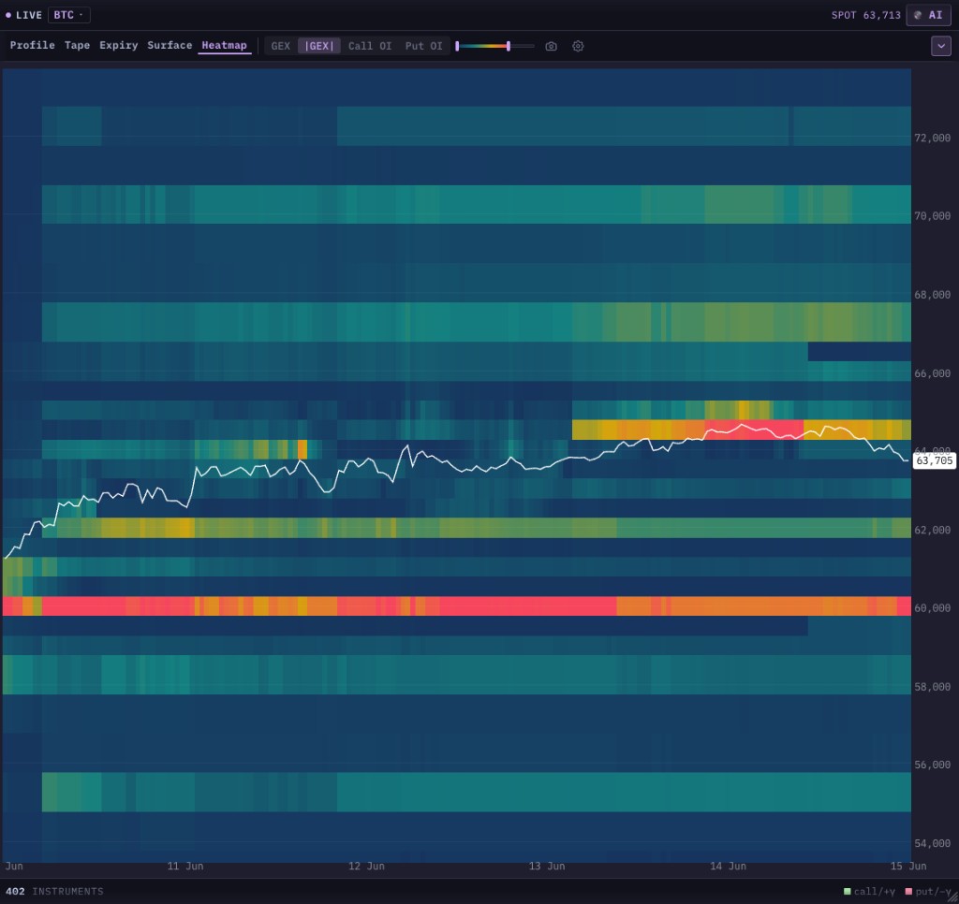Select the Put OI metric mode
This screenshot has height=904, width=959.
click(424, 46)
